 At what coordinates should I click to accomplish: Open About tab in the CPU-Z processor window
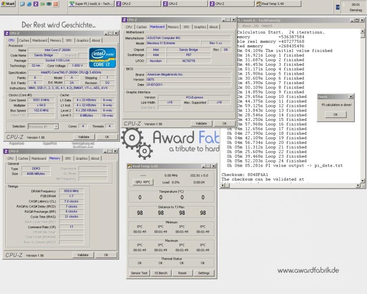tap(96, 40)
